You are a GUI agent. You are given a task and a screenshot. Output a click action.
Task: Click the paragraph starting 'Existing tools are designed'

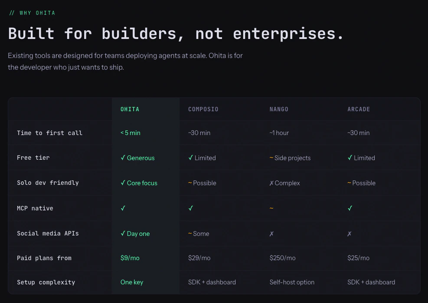[x=125, y=61]
